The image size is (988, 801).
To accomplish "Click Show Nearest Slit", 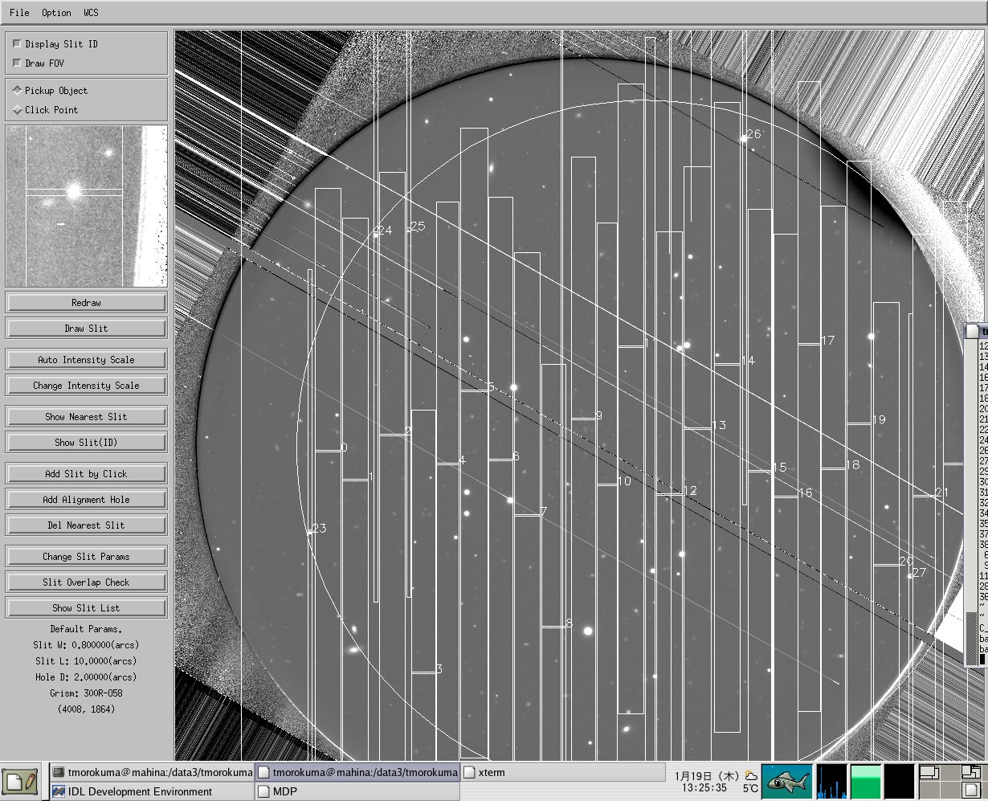I will pos(86,417).
